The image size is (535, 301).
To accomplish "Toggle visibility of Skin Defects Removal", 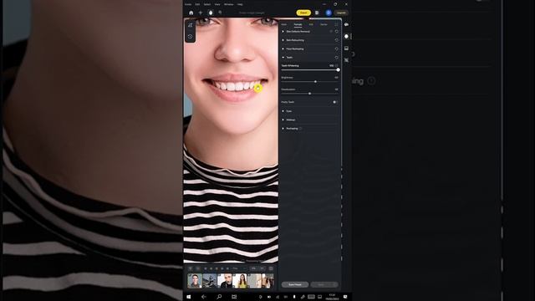I will tap(331, 32).
